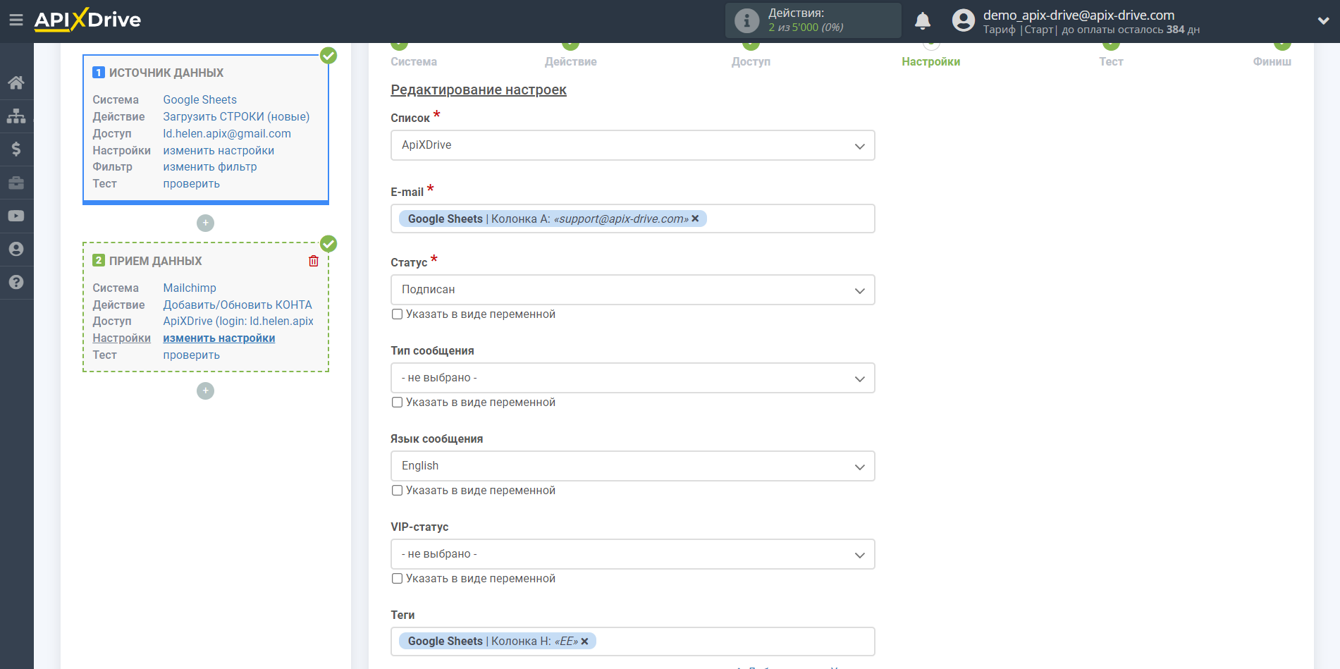Enable variable for Язык сообщения field
The image size is (1340, 669).
tap(398, 491)
